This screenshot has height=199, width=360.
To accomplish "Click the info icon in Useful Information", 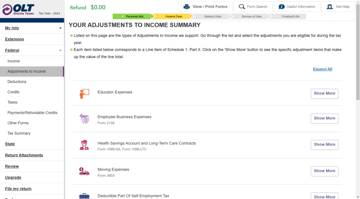I will tap(282, 7).
